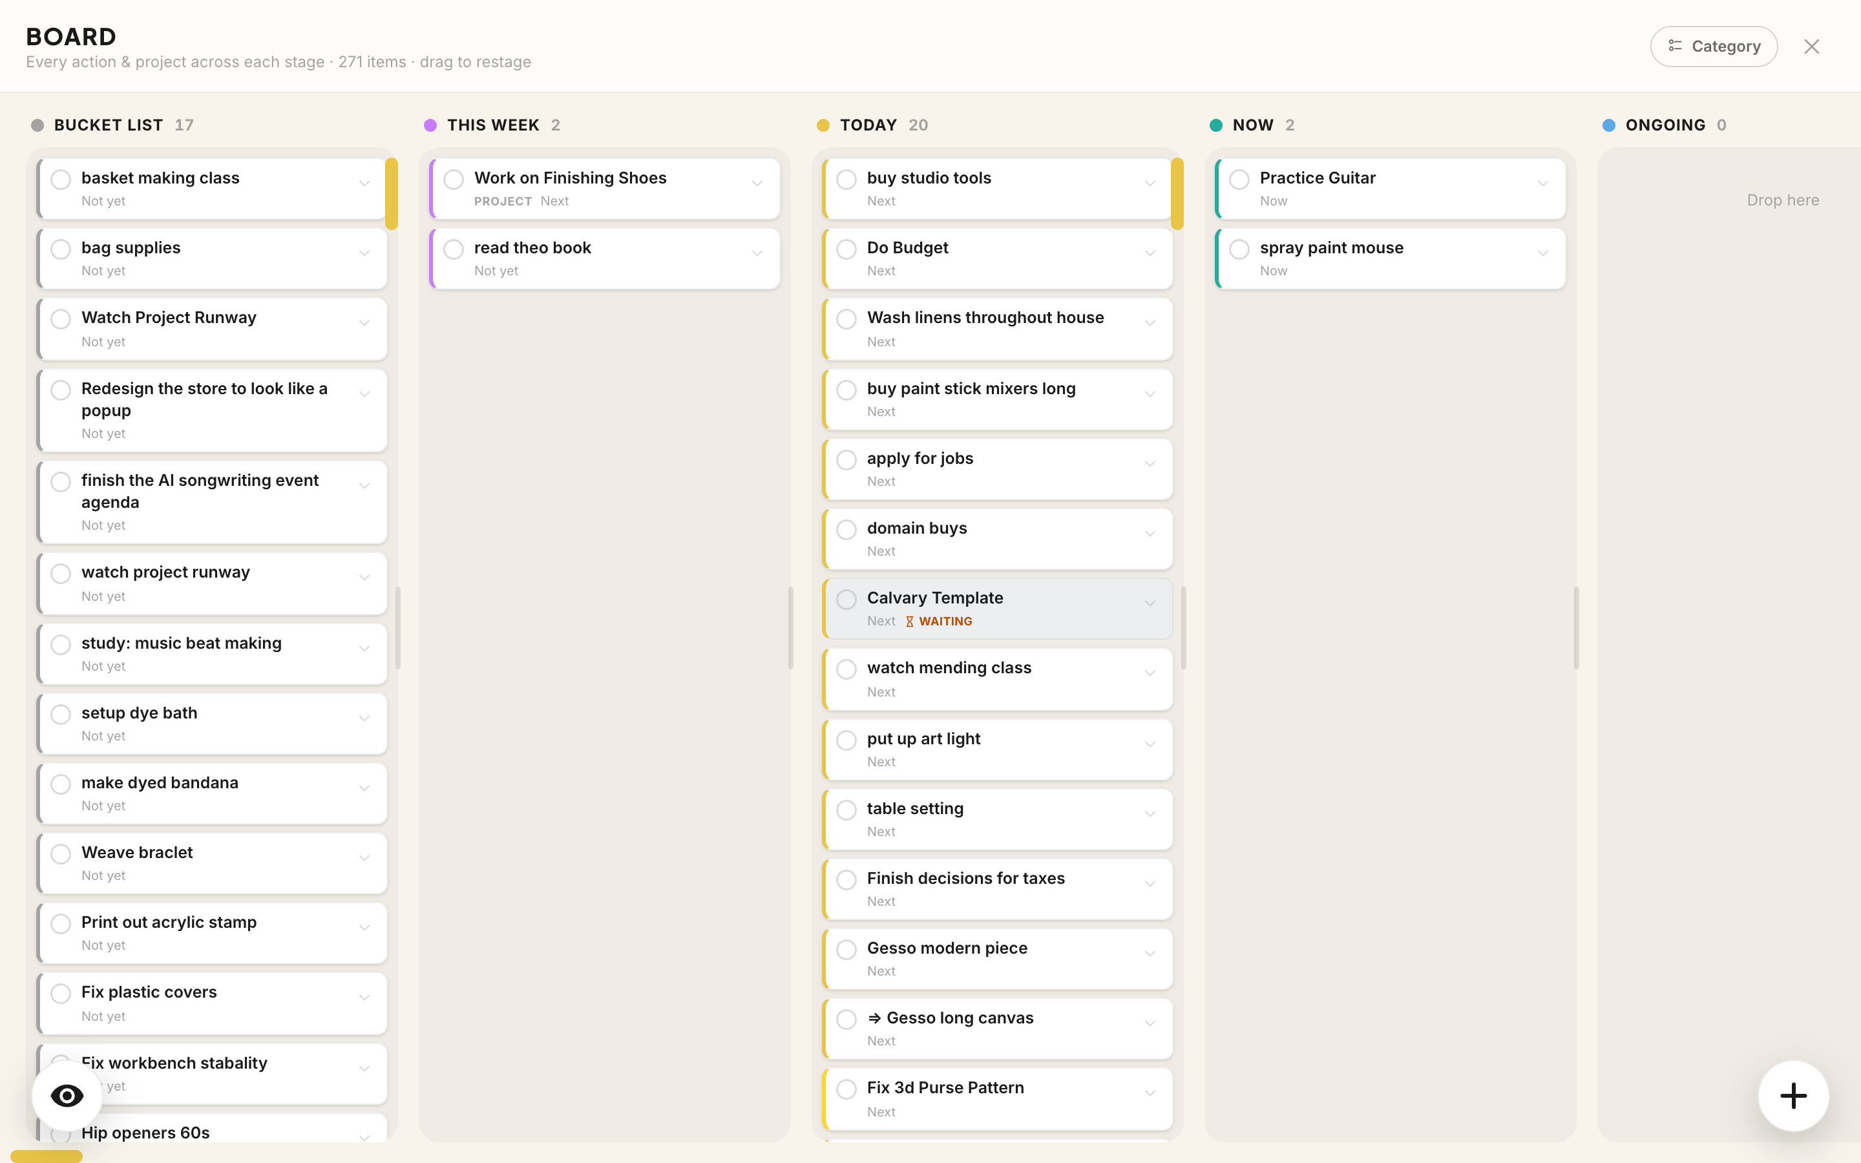
Task: Expand 'Fix 3d Purse Pattern' chevron
Action: [x=1150, y=1093]
